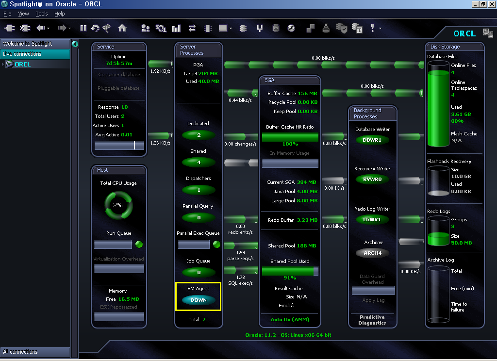This screenshot has width=497, height=361.
Task: Click the chip-shaped configuration icon
Action: (x=208, y=29)
